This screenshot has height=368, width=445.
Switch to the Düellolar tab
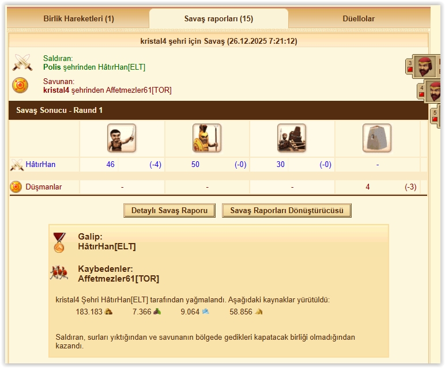click(359, 18)
